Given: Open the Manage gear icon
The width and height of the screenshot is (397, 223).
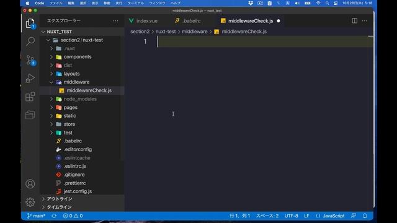Looking at the screenshot, I should [30, 202].
